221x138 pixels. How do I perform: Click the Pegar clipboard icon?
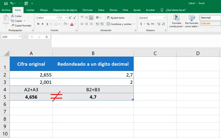tap(6, 18)
